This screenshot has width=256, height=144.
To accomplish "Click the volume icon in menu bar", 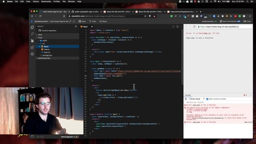I will tap(219, 2).
